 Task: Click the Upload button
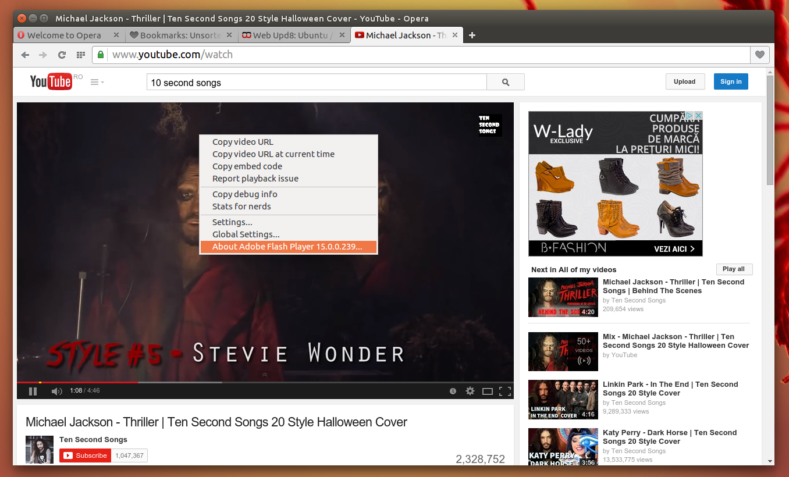(x=685, y=81)
